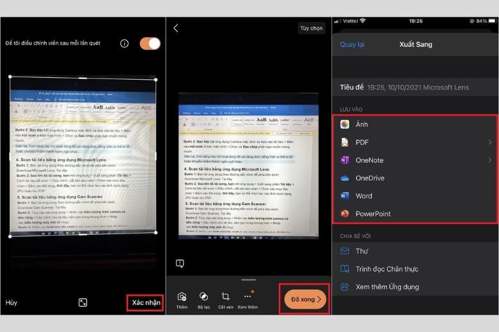The image size is (499, 332).
Task: Open Trình đọc Chân thực reader
Action: [x=415, y=269]
